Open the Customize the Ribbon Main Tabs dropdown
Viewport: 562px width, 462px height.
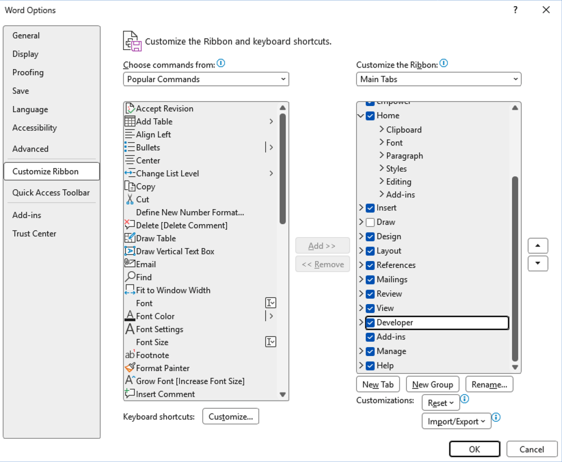click(x=439, y=79)
